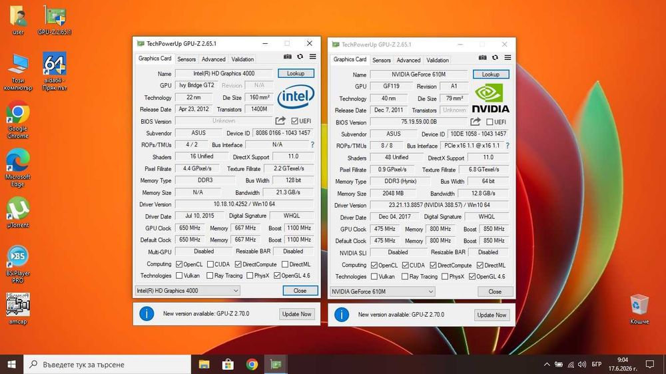Screen dimensions: 666x374
Task: Toggle PhysX checkbox in NVIDIA window
Action: pos(445,276)
